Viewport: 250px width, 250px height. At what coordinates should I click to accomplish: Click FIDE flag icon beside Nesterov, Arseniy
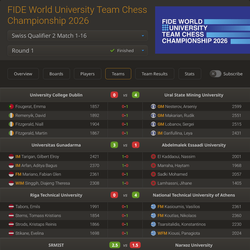click(153, 106)
